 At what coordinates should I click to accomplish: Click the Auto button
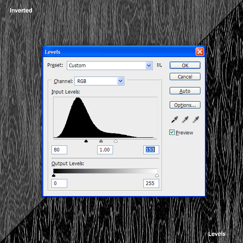click(x=185, y=91)
